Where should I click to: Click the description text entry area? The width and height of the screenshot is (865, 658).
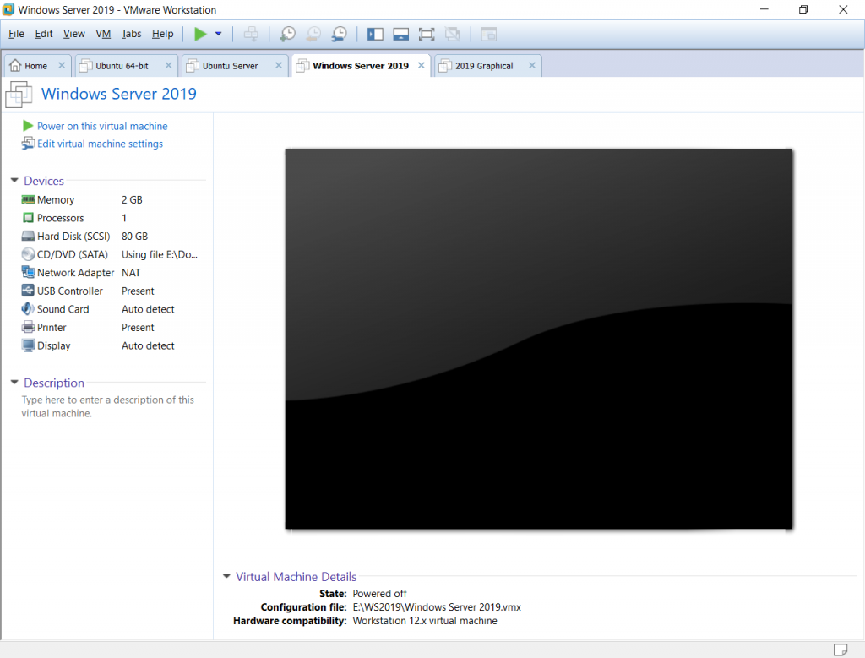(108, 406)
